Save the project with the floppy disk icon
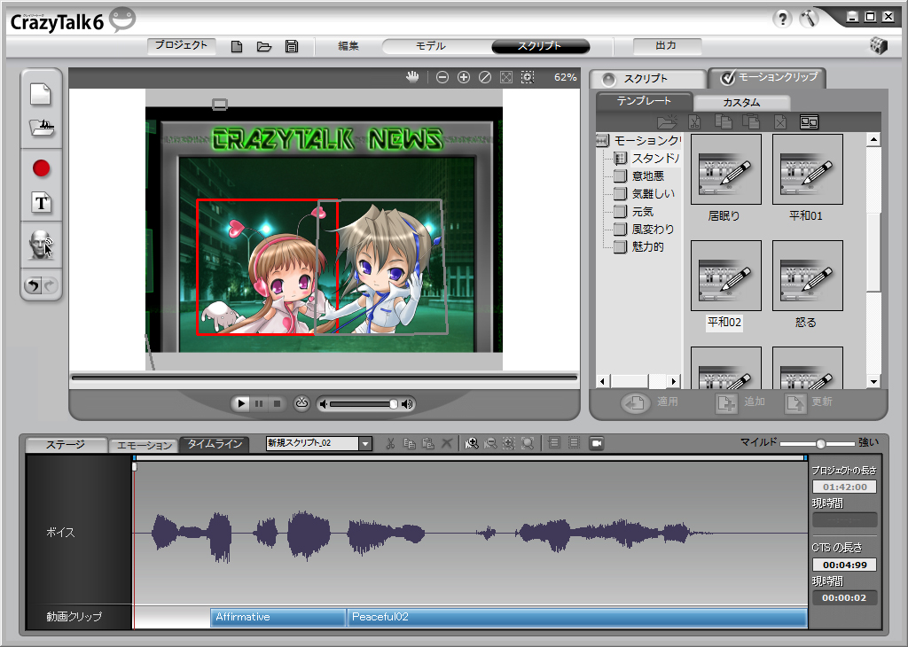908x647 pixels. 292,46
